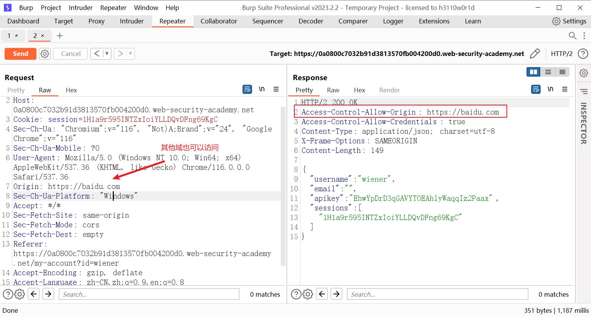The height and width of the screenshot is (317, 591).
Task: Open the Sequencer tab
Action: click(268, 21)
